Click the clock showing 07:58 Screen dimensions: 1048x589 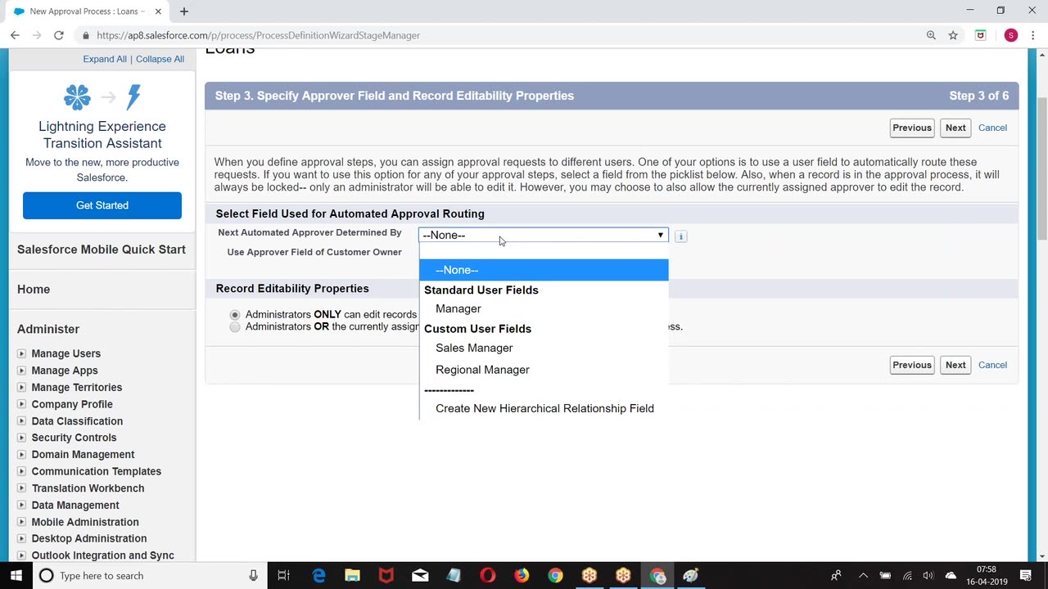click(987, 569)
